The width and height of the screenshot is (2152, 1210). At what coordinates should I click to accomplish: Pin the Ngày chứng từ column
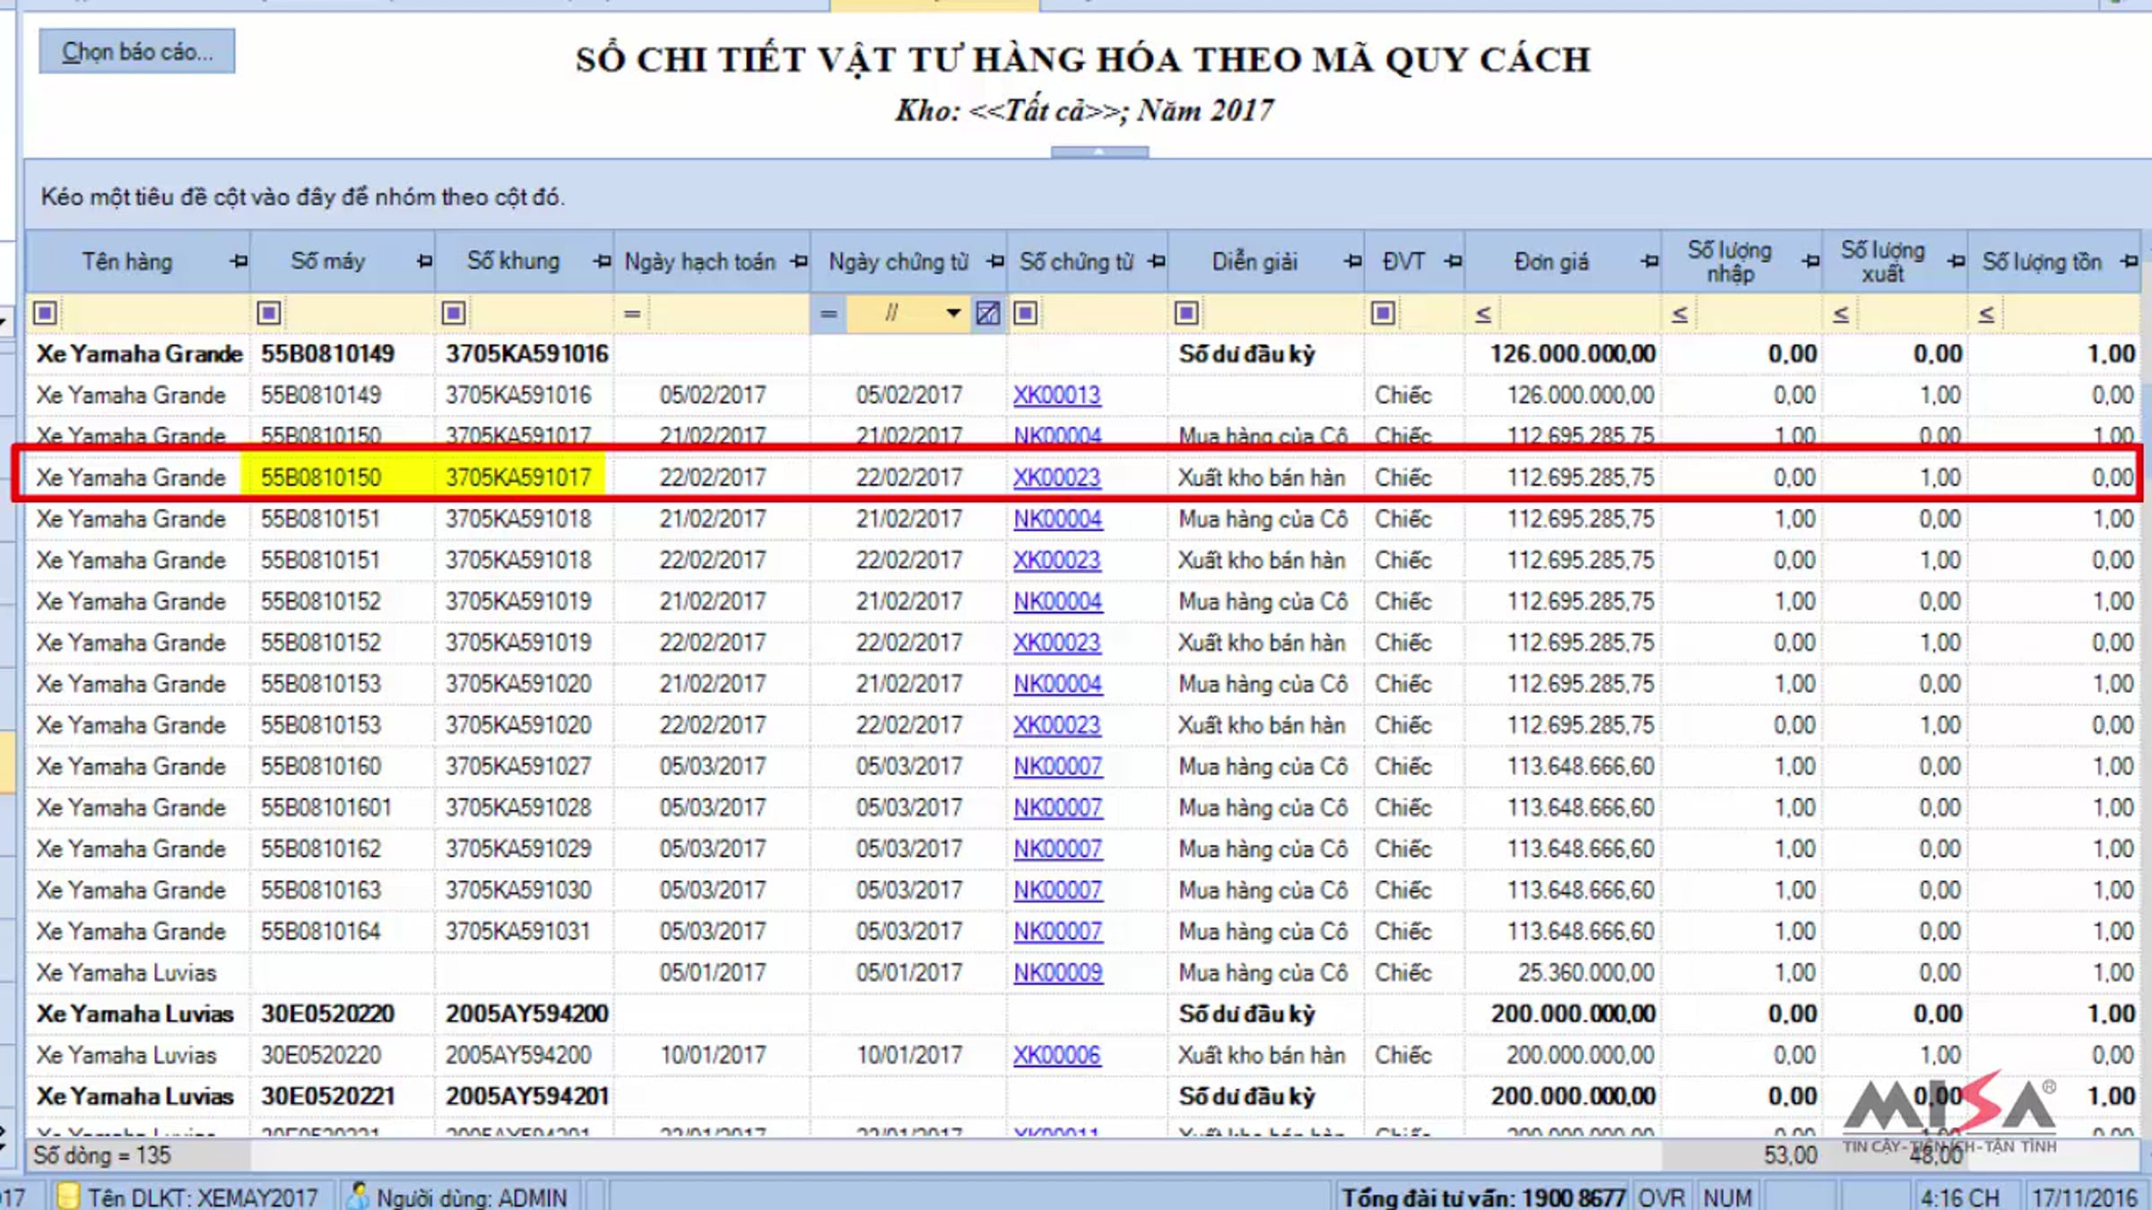pos(995,262)
